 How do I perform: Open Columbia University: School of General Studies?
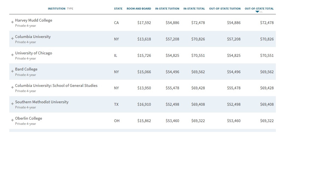pos(56,85)
